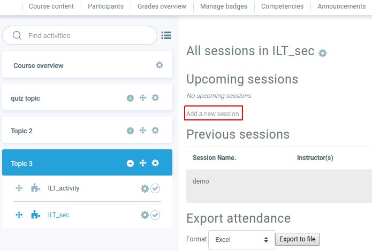
Task: Switch to the Participants tab
Action: pos(105,6)
